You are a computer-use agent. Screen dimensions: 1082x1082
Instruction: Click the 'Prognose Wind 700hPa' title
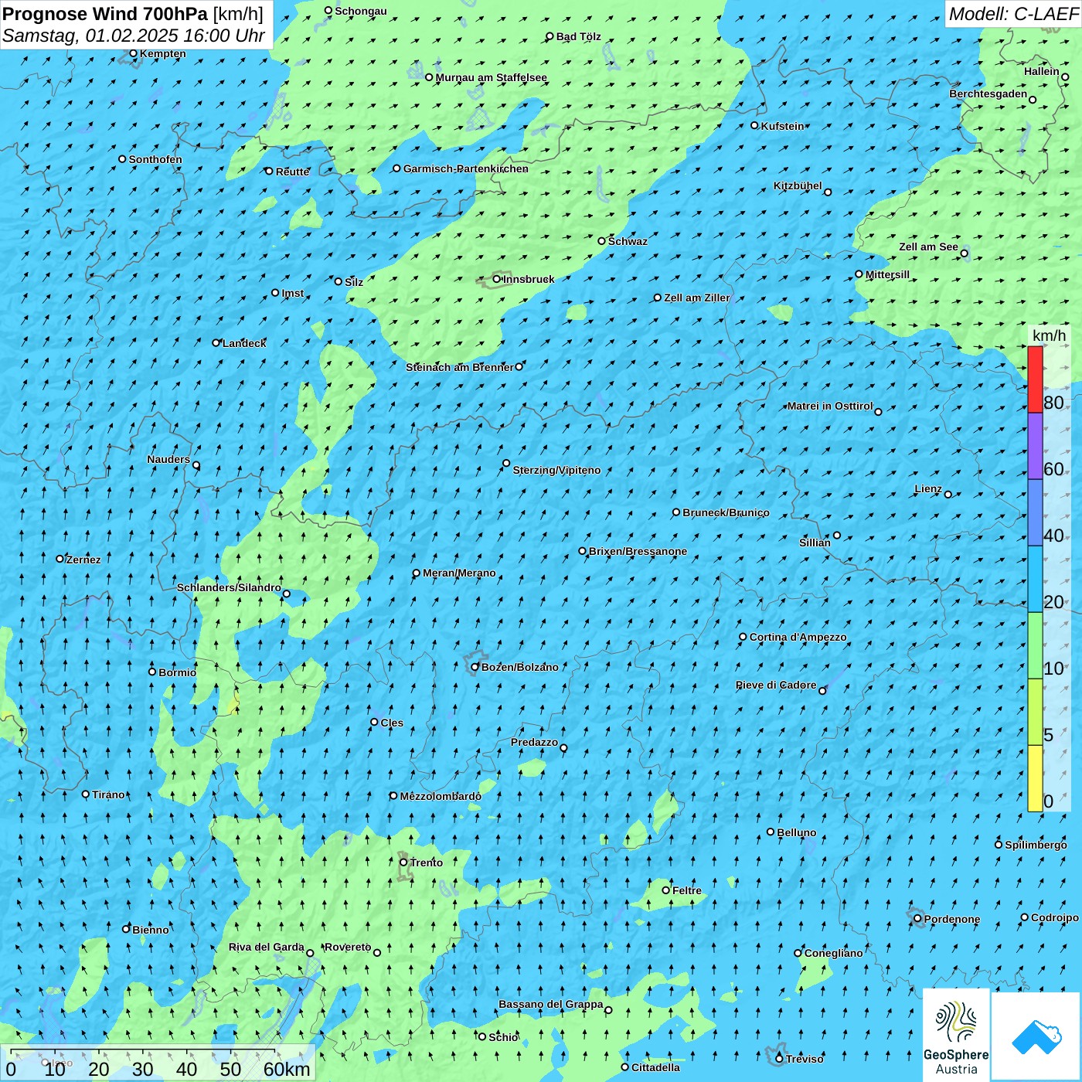click(x=105, y=13)
